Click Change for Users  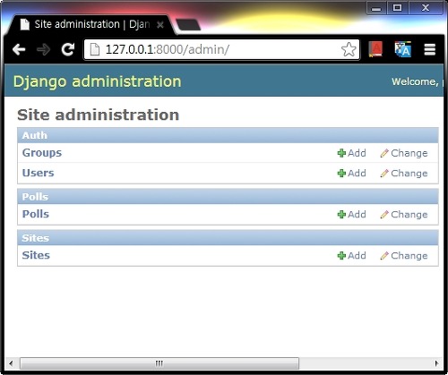pyautogui.click(x=404, y=174)
